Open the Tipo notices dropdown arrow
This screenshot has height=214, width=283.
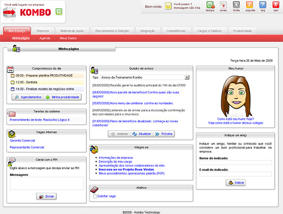pos(187,77)
